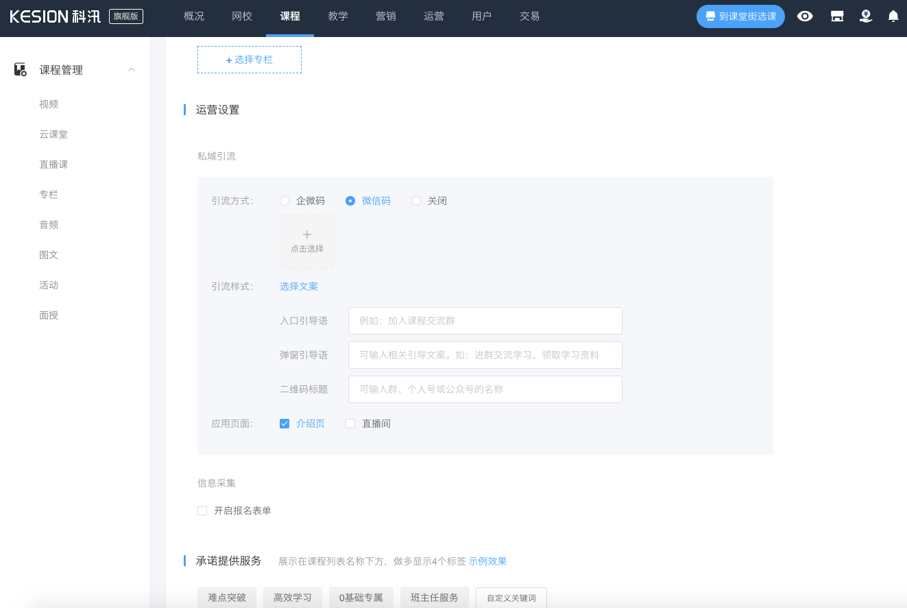Open the storefront icon in the top bar
The height and width of the screenshot is (608, 907).
tap(836, 16)
